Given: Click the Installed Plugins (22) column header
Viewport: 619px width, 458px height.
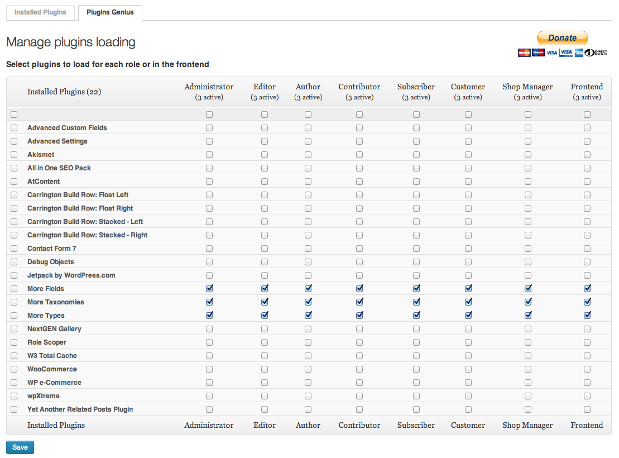Looking at the screenshot, I should coord(64,92).
